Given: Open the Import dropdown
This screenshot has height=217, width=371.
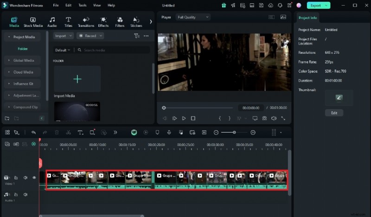Looking at the screenshot, I should [63, 36].
